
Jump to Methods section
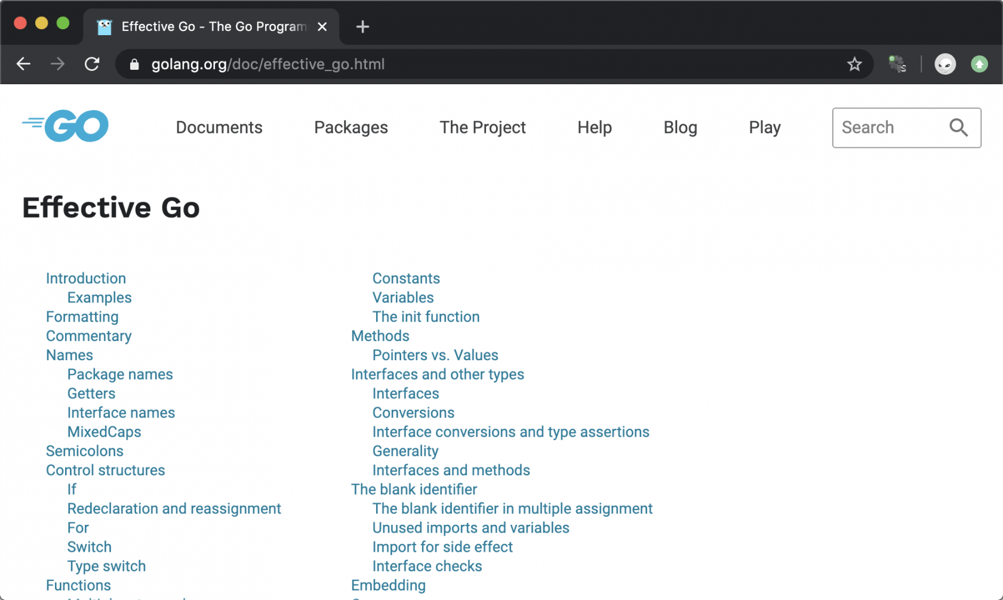380,336
